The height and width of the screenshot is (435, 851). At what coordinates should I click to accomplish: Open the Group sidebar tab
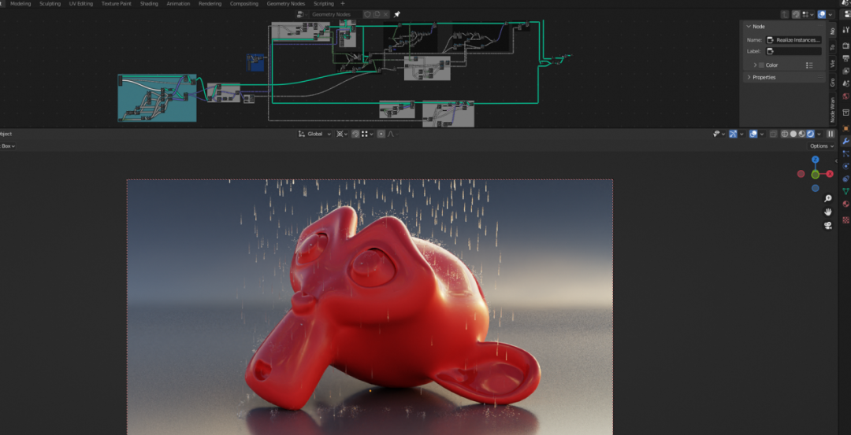point(833,83)
